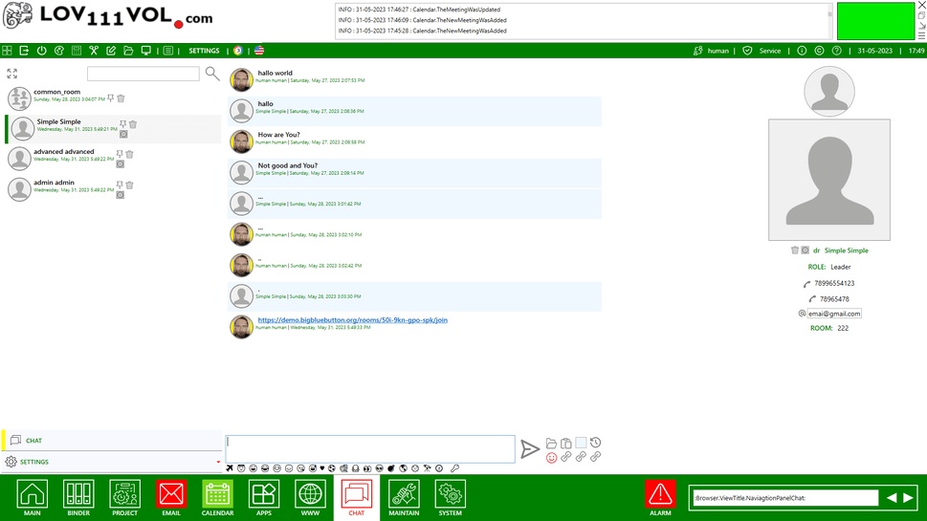Viewport: 927px width, 521px height.
Task: Insert the telescope emoji
Action: (427, 468)
